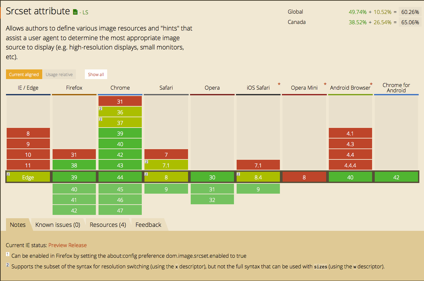
Task: Open the Notes tab
Action: click(18, 225)
